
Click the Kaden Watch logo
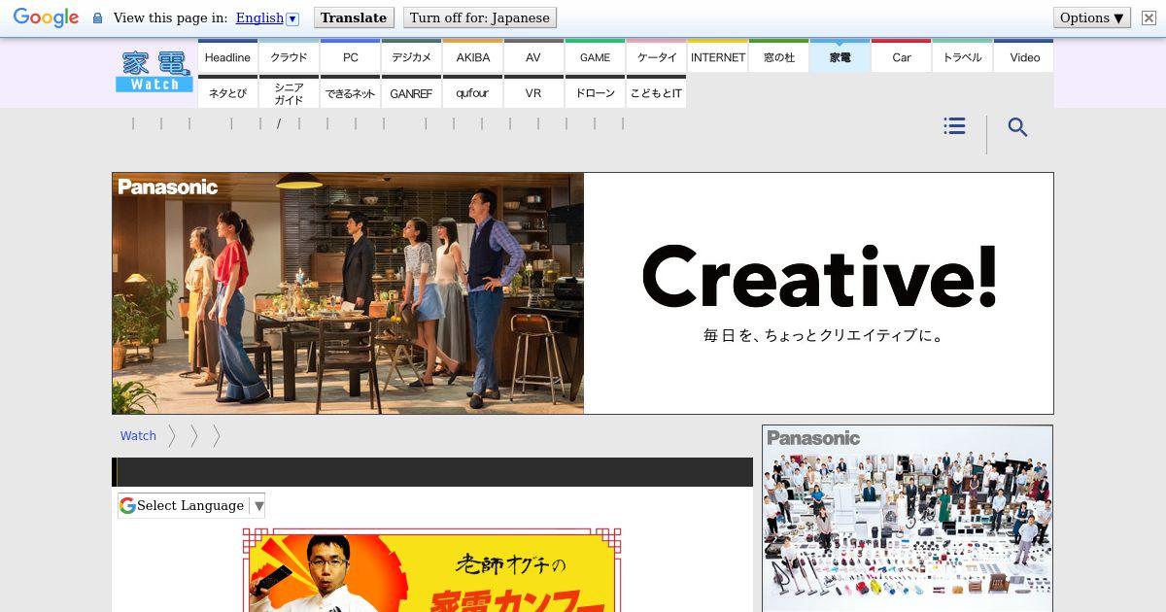click(154, 71)
